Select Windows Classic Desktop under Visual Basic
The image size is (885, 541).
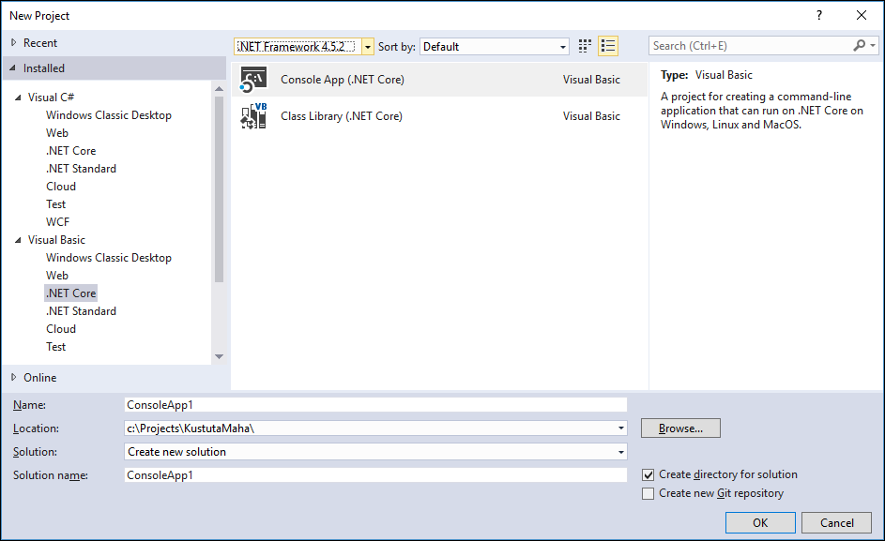108,258
